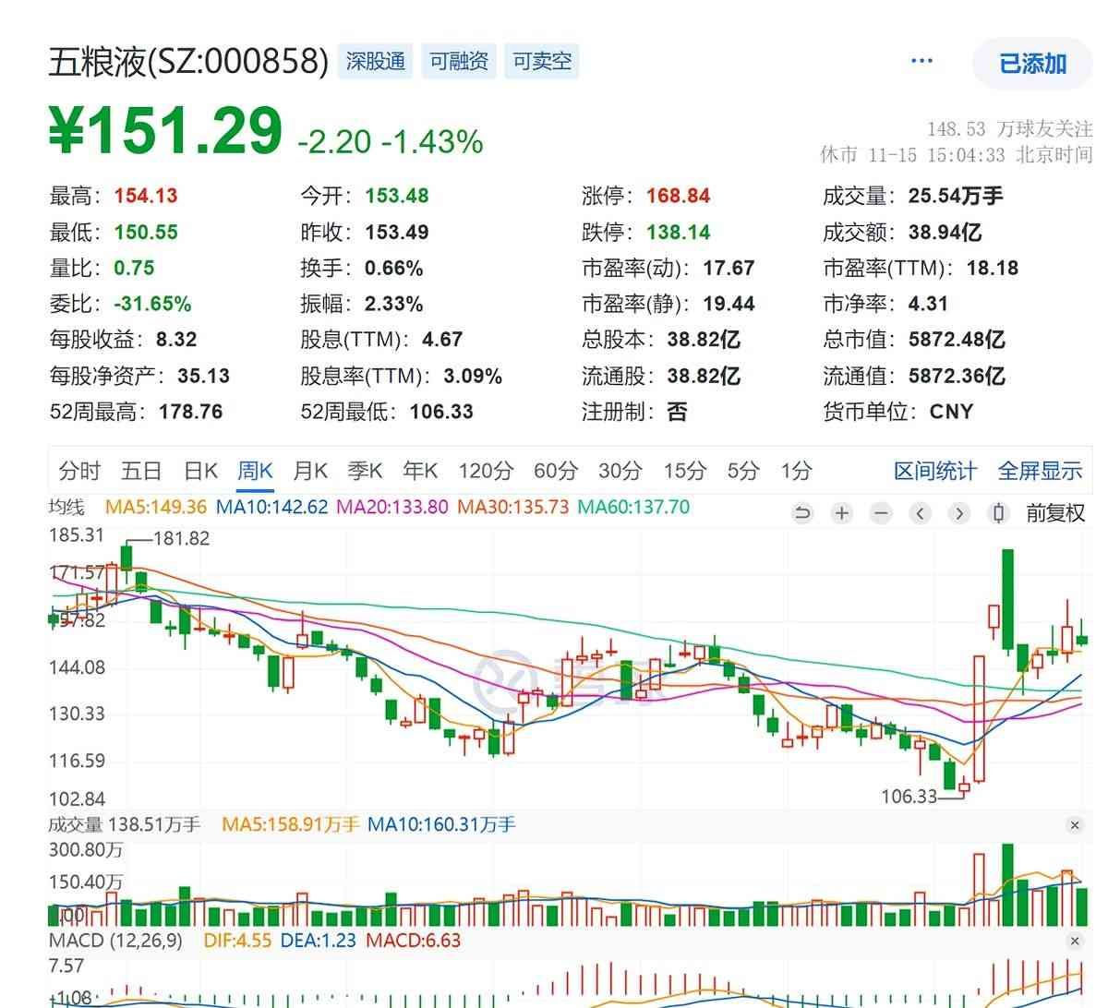Viewport: 1108px width, 1008px height.
Task: Click the reset chart view icon
Action: pos(802,513)
